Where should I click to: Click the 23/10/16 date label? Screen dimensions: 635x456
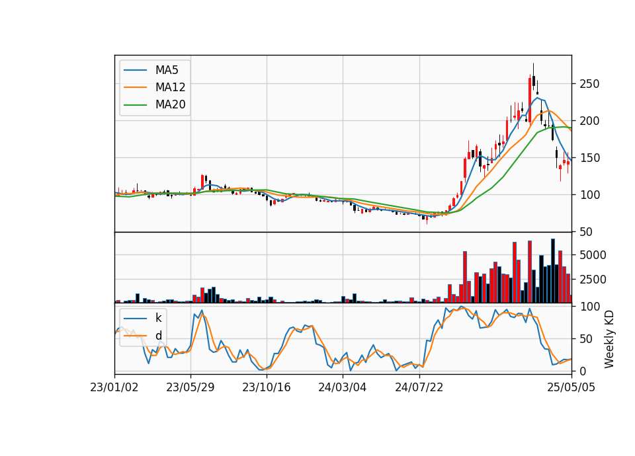[267, 387]
